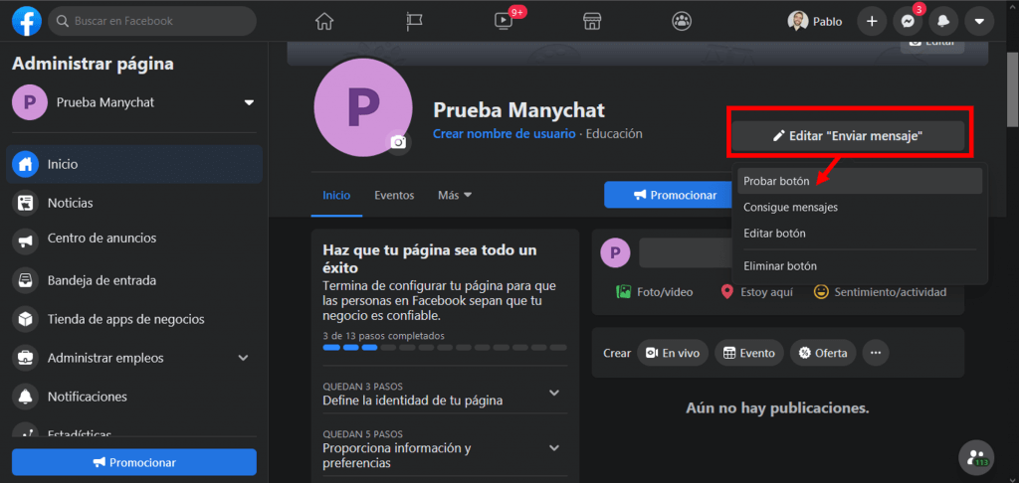The width and height of the screenshot is (1019, 483).
Task: Select Probar botón from the dropdown menu
Action: (x=859, y=181)
